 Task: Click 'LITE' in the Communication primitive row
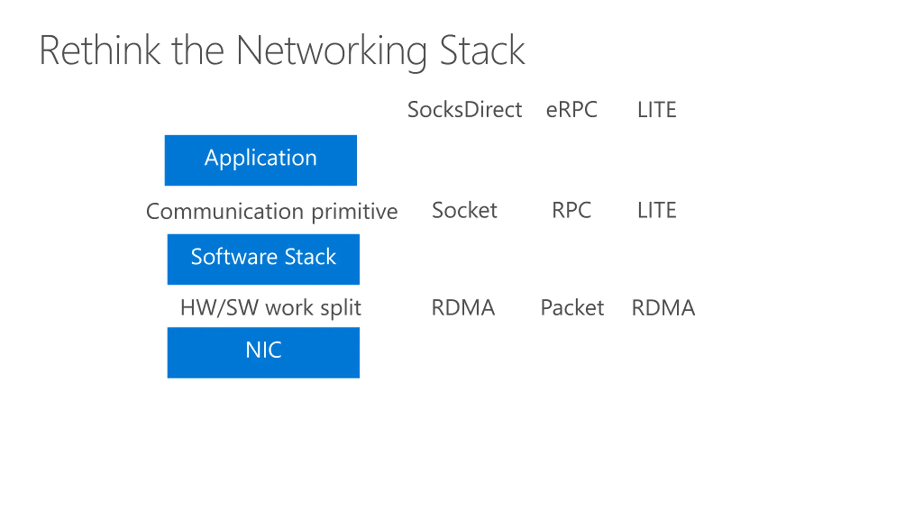pos(657,210)
